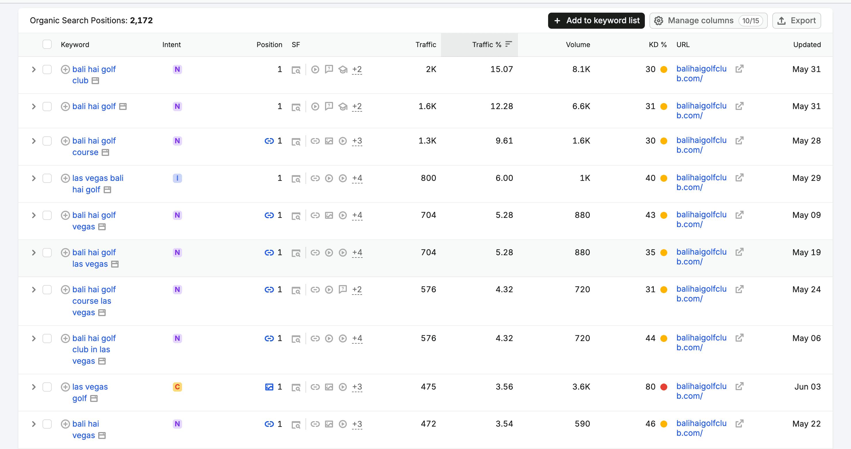Sort by the Position column header
851x449 pixels.
(x=269, y=44)
